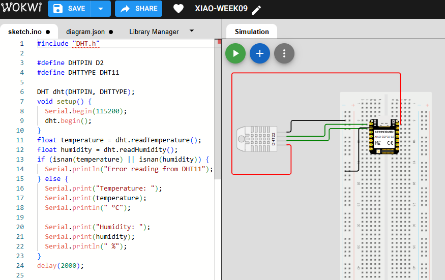The height and width of the screenshot is (280, 445).
Task: Open the Library Manager tab
Action: [x=154, y=32]
